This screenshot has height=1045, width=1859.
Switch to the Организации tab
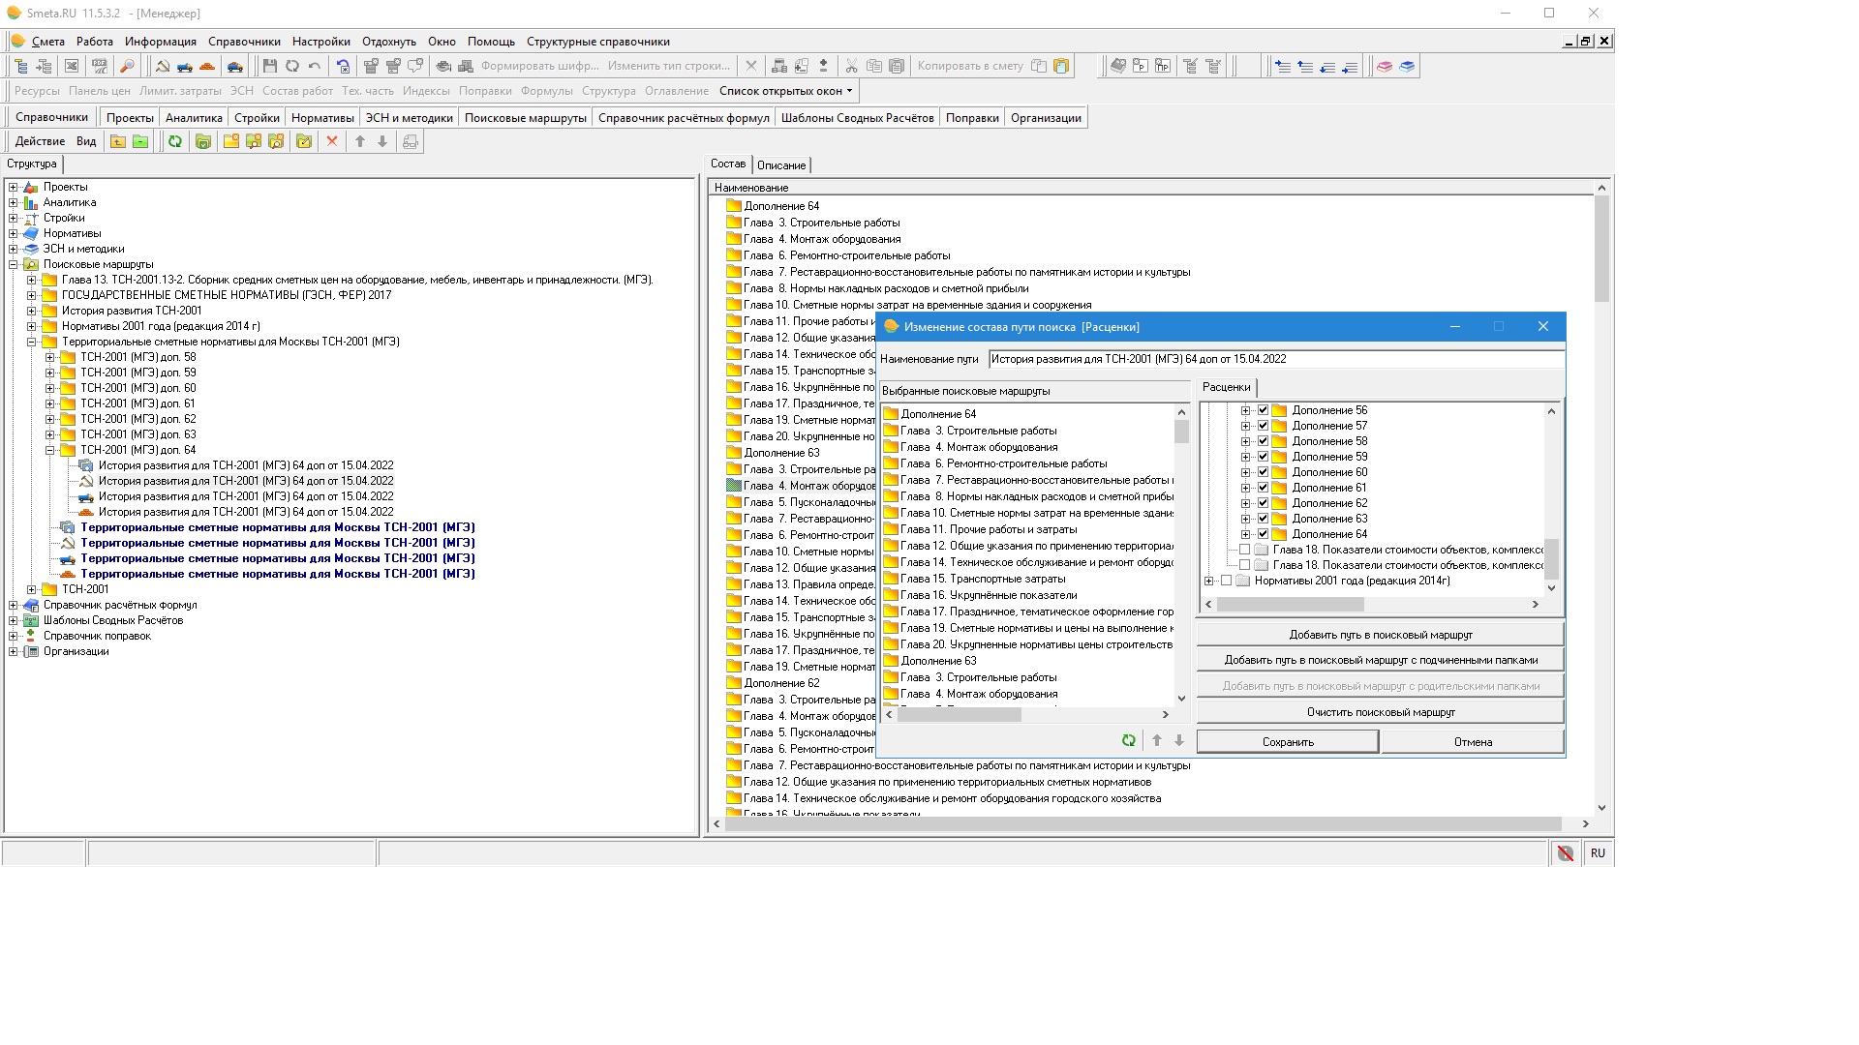[1046, 118]
